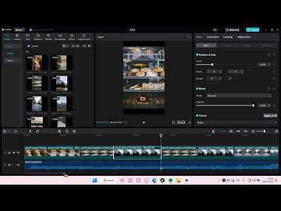Click the player zoom magnifier icon
Image resolution: width=281 pixels, height=211 pixels.
[173, 122]
